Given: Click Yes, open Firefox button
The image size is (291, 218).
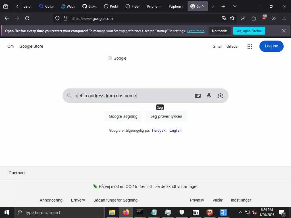Looking at the screenshot, I should (x=249, y=31).
